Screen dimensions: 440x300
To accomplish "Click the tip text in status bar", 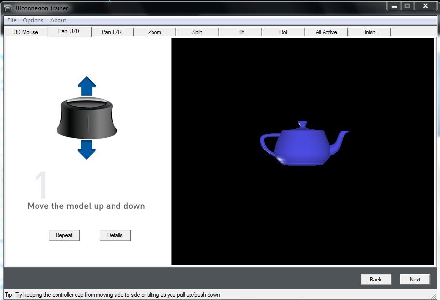I will click(113, 295).
